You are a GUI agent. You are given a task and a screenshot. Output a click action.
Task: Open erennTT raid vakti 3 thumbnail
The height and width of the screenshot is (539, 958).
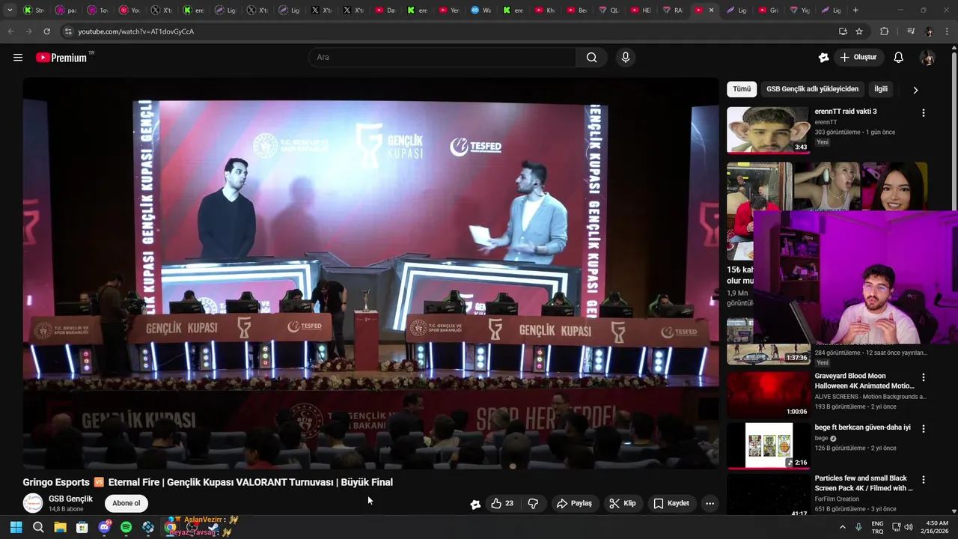768,130
